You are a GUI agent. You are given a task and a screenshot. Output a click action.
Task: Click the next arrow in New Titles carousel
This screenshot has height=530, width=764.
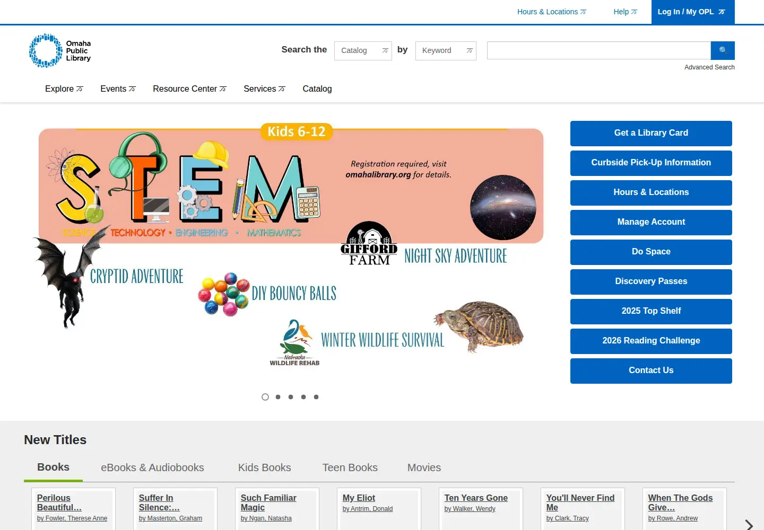point(749,525)
